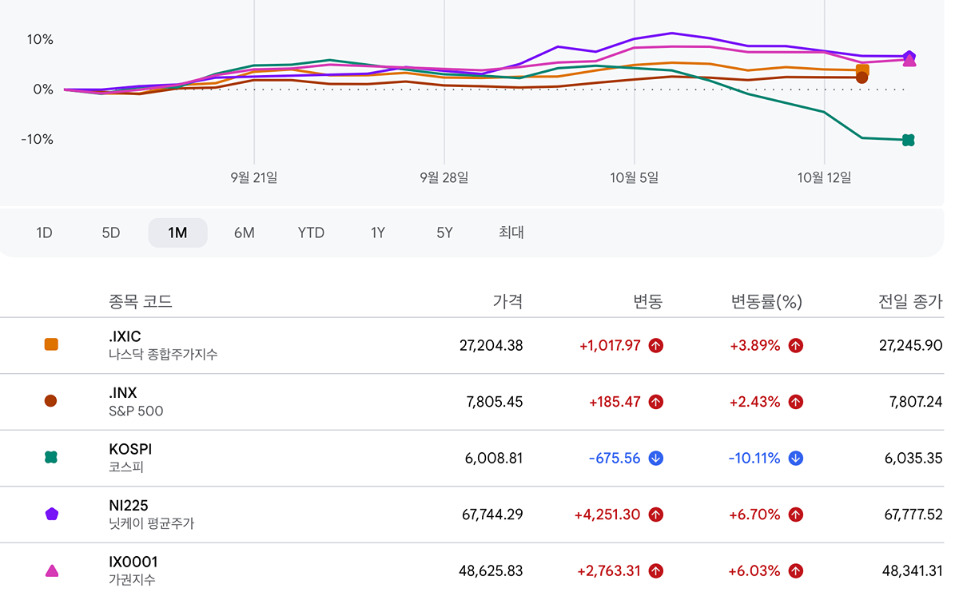Click the orange square icon for .IXIC

tap(51, 345)
